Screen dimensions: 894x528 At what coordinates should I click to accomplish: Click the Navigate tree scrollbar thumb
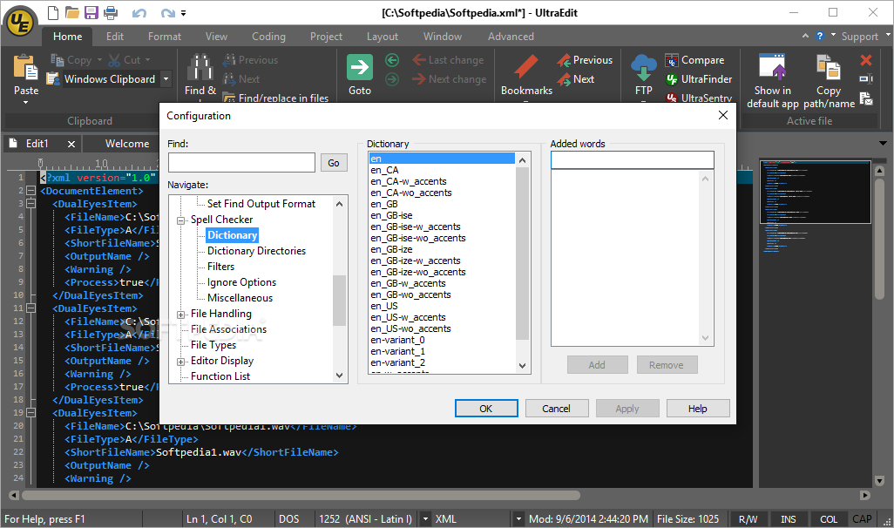point(339,300)
